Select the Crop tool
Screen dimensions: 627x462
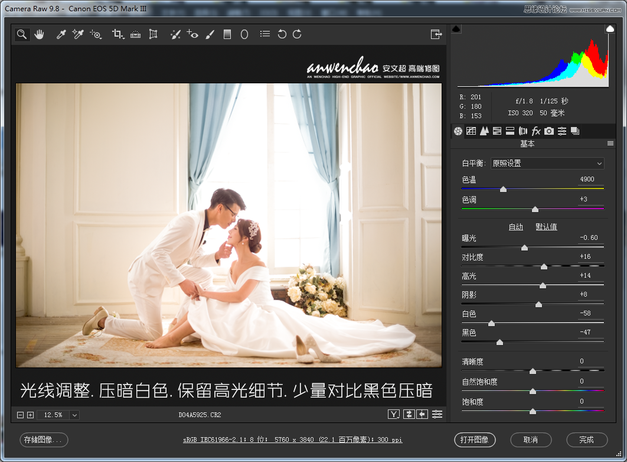point(117,34)
